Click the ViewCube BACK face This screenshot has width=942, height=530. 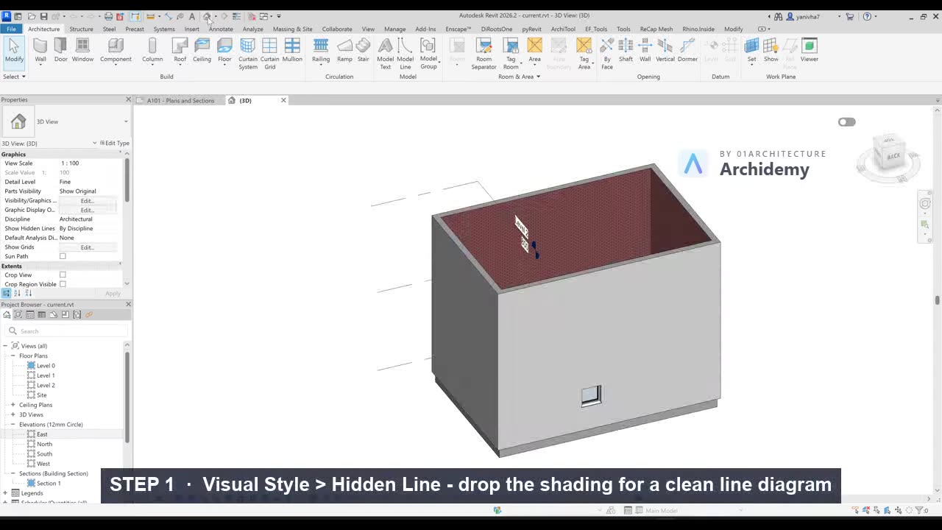pos(893,156)
